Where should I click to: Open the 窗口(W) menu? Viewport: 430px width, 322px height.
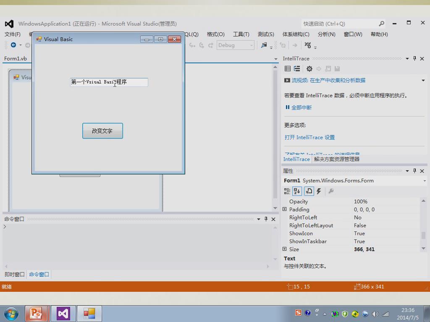coord(353,34)
